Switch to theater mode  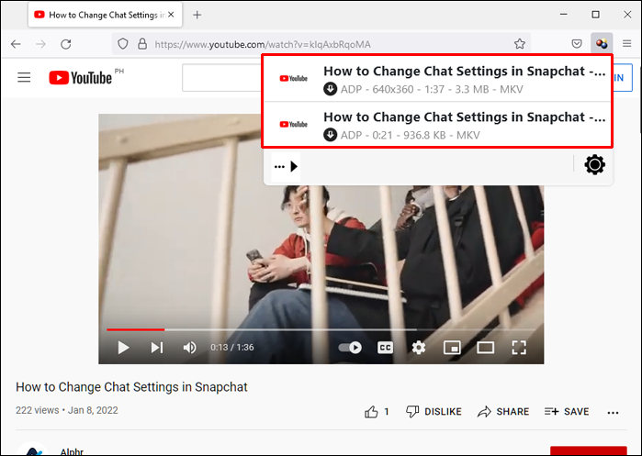pos(485,348)
